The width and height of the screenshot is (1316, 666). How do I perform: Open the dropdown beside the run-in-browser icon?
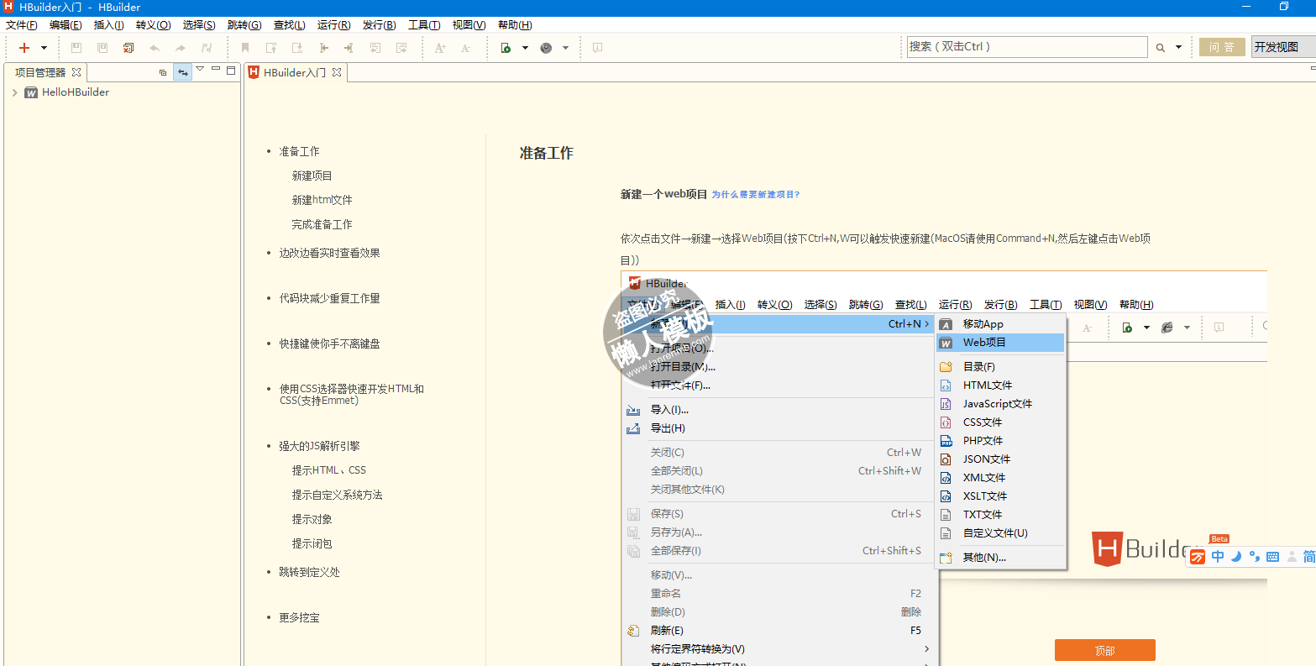(x=526, y=48)
